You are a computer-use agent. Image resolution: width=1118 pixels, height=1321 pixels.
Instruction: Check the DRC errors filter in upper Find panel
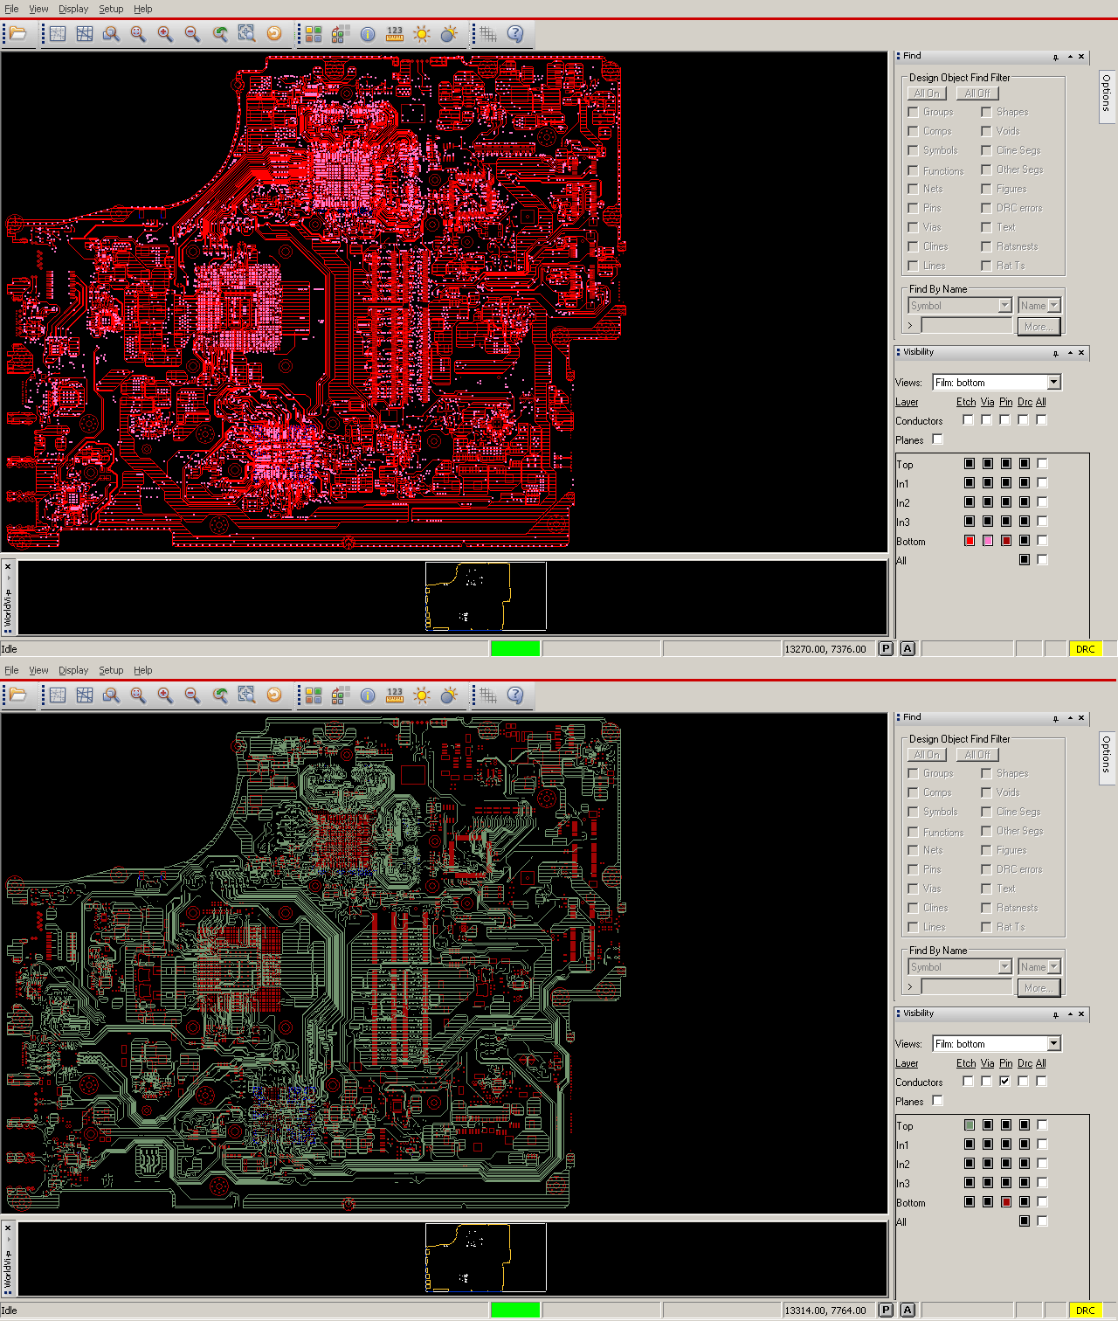pyautogui.click(x=986, y=208)
